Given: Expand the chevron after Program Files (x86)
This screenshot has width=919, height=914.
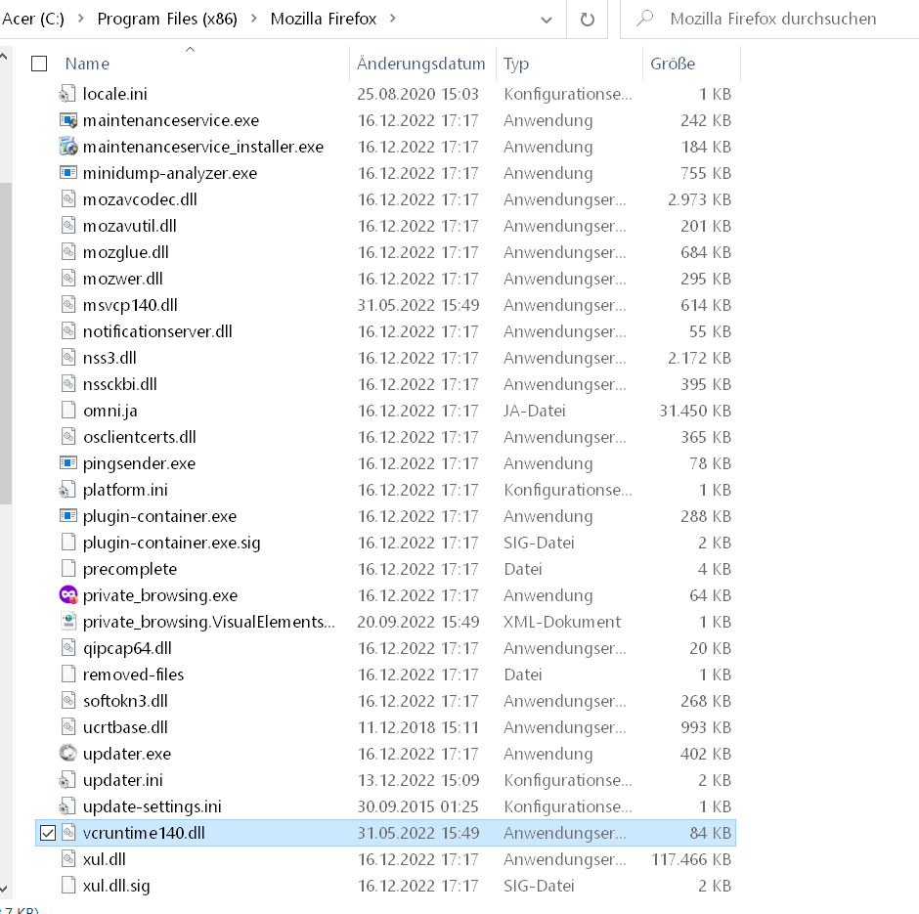Looking at the screenshot, I should pyautogui.click(x=254, y=19).
